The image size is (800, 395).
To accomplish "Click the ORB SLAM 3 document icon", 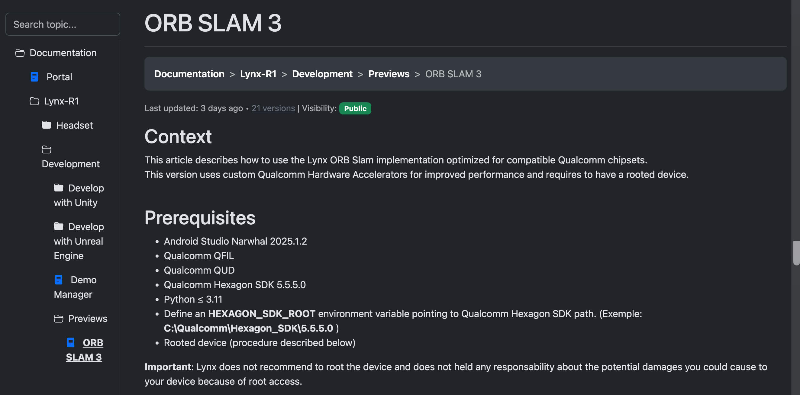I will [x=70, y=342].
